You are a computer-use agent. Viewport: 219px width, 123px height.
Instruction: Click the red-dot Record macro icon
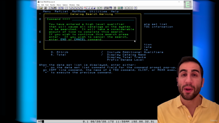pos(85,8)
